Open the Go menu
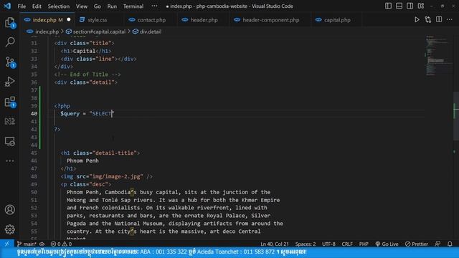This screenshot has height=258, width=459. (98, 6)
